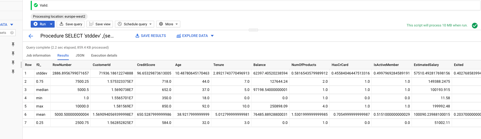Screen dimensions: 481x139
Task: Click the CreditScore column header
Action: coord(146,65)
